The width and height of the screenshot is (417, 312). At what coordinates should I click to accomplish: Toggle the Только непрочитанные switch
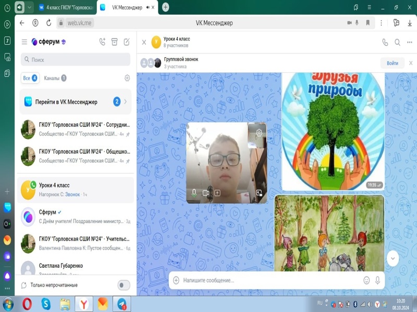(124, 285)
